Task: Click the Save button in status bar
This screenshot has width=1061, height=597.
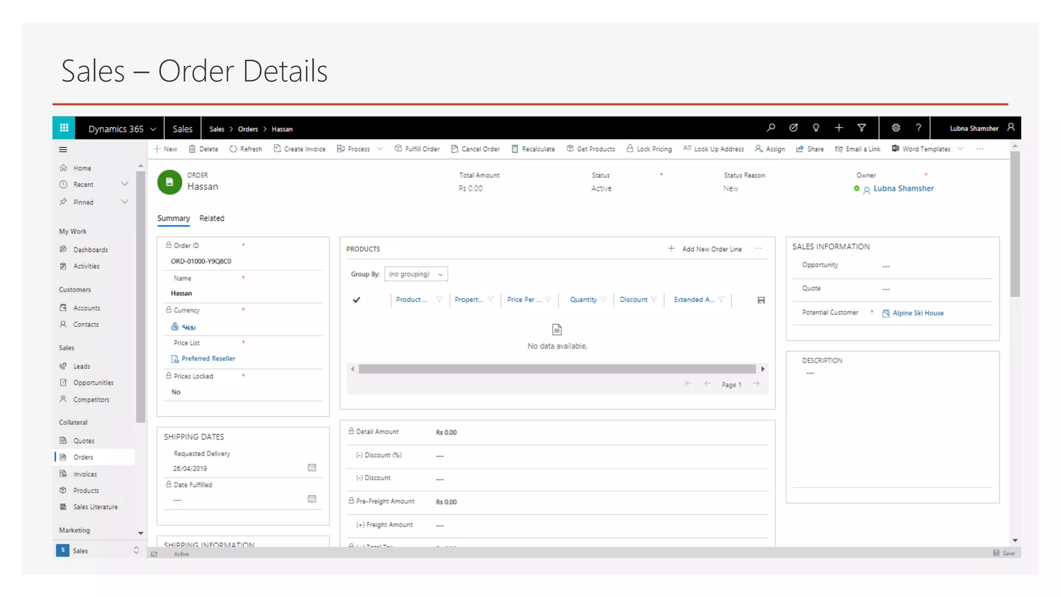Action: [1004, 553]
